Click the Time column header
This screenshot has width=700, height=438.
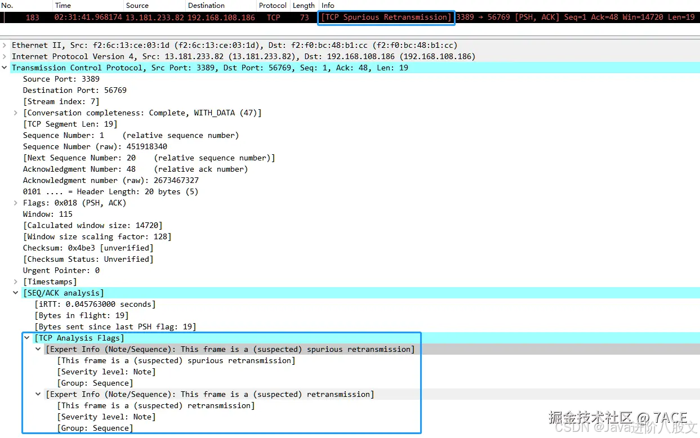62,5
